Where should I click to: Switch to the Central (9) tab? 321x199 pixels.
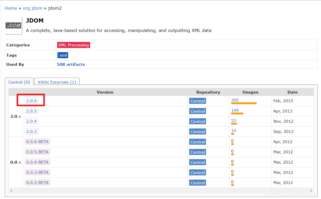(19, 82)
